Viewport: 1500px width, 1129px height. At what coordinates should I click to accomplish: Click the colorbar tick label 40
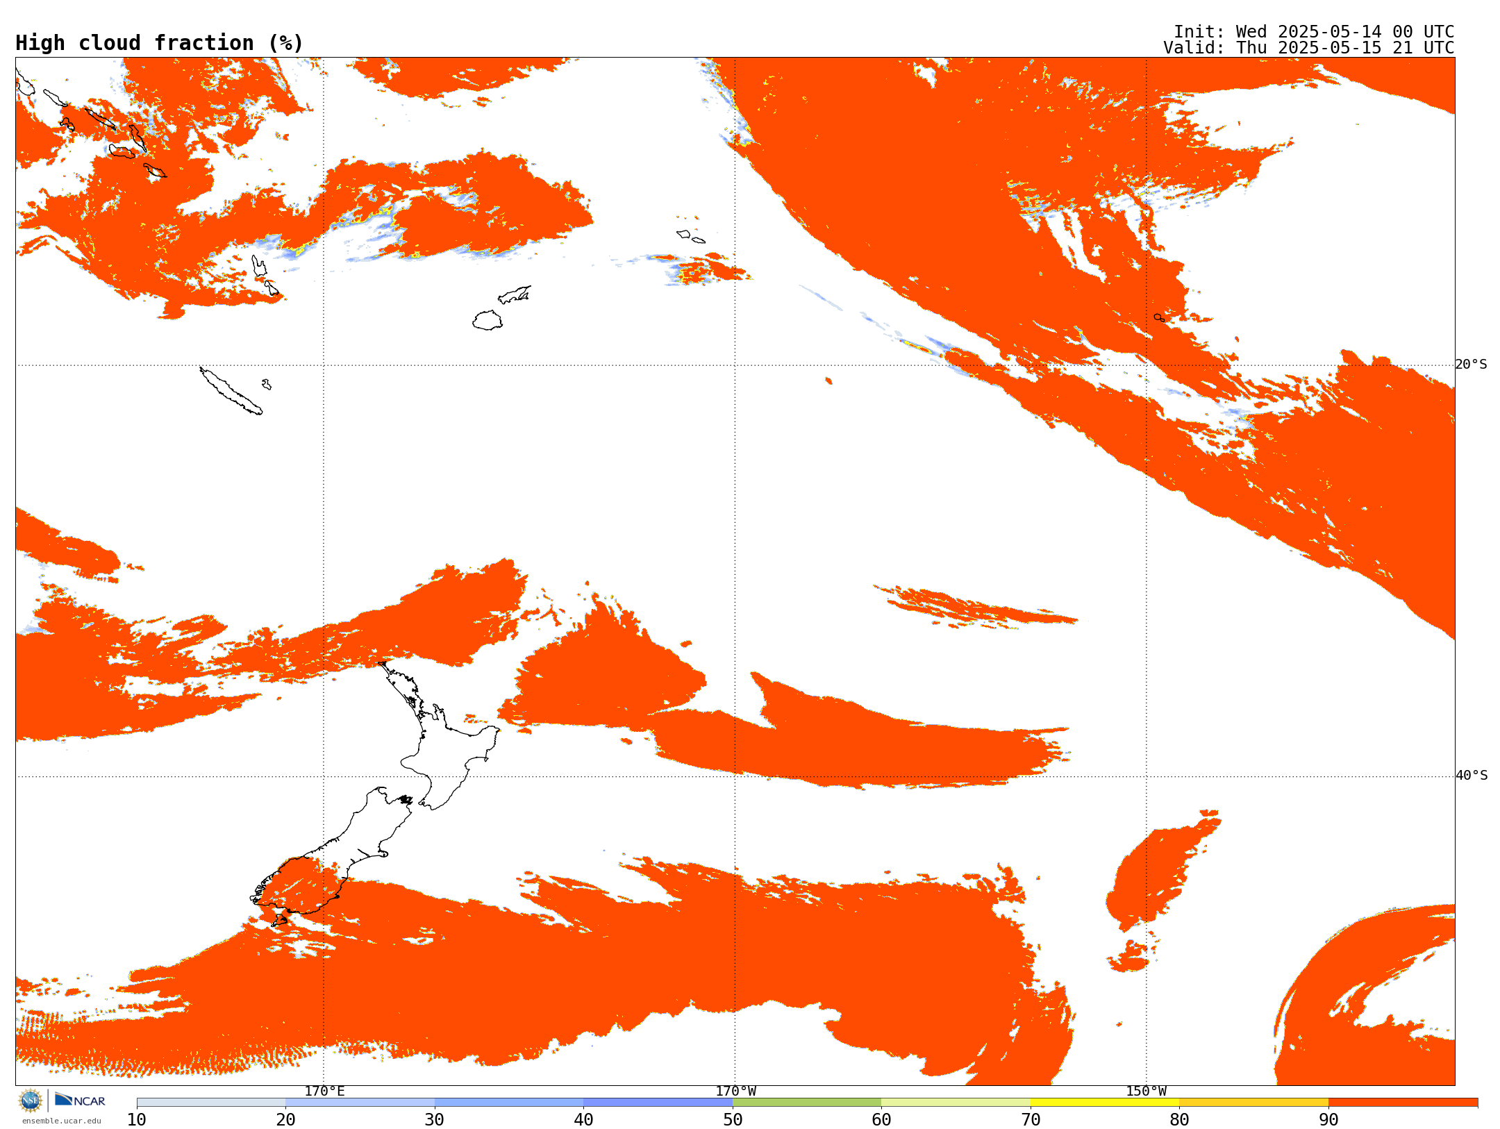click(x=583, y=1120)
